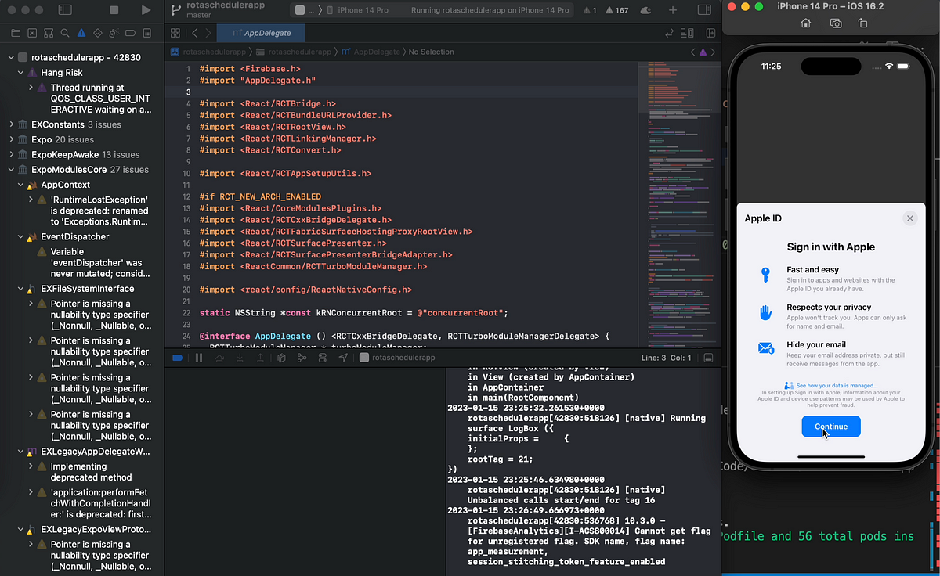Tap Continue in Sign in with Apple

[831, 427]
